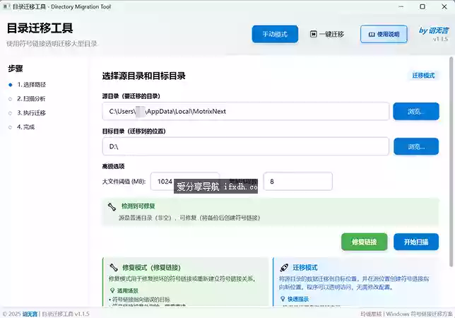Click the blue bullet beside 1. 选择路径
Image resolution: width=455 pixels, height=318 pixels.
tap(10, 85)
